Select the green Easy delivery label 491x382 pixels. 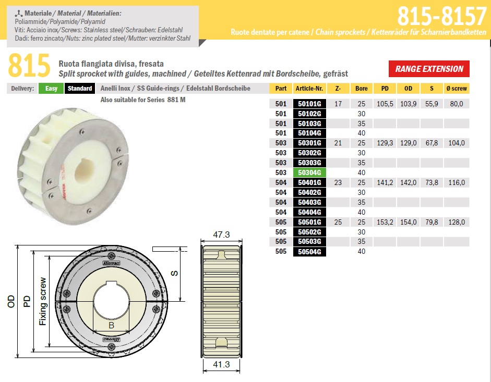[x=51, y=89]
